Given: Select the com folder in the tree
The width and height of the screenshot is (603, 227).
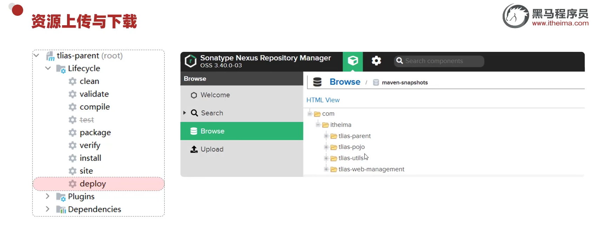Looking at the screenshot, I should tap(328, 114).
